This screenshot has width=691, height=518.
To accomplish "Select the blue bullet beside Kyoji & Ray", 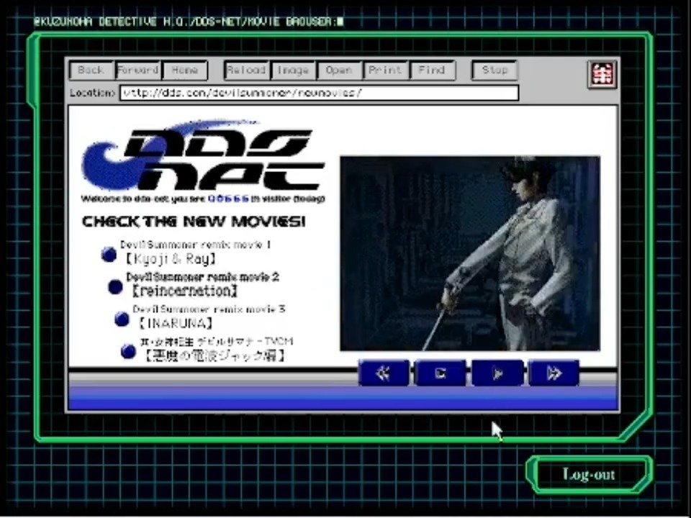I will pos(109,254).
